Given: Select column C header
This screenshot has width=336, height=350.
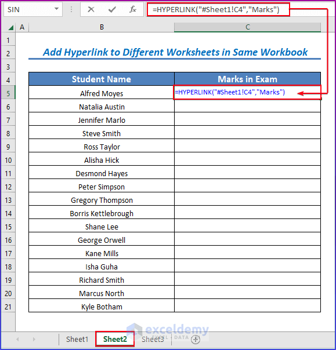Looking at the screenshot, I should [247, 27].
